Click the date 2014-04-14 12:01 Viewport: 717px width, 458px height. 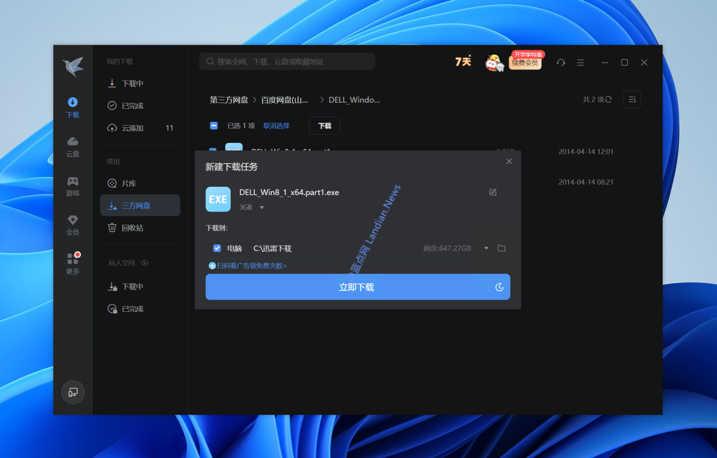coord(586,152)
